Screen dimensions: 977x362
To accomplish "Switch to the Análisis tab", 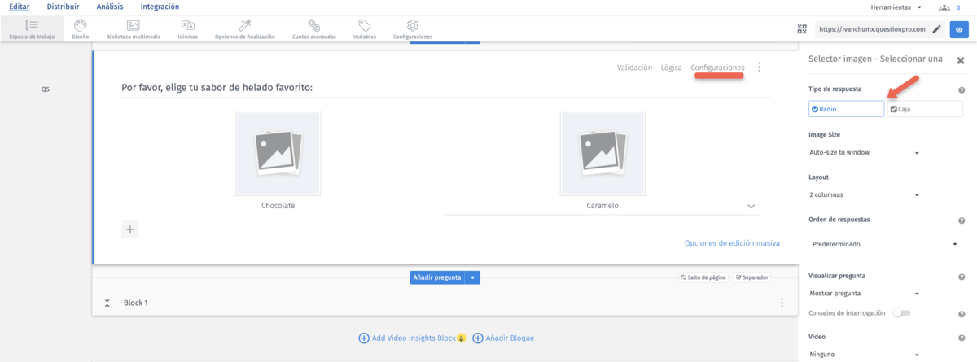I will click(110, 7).
